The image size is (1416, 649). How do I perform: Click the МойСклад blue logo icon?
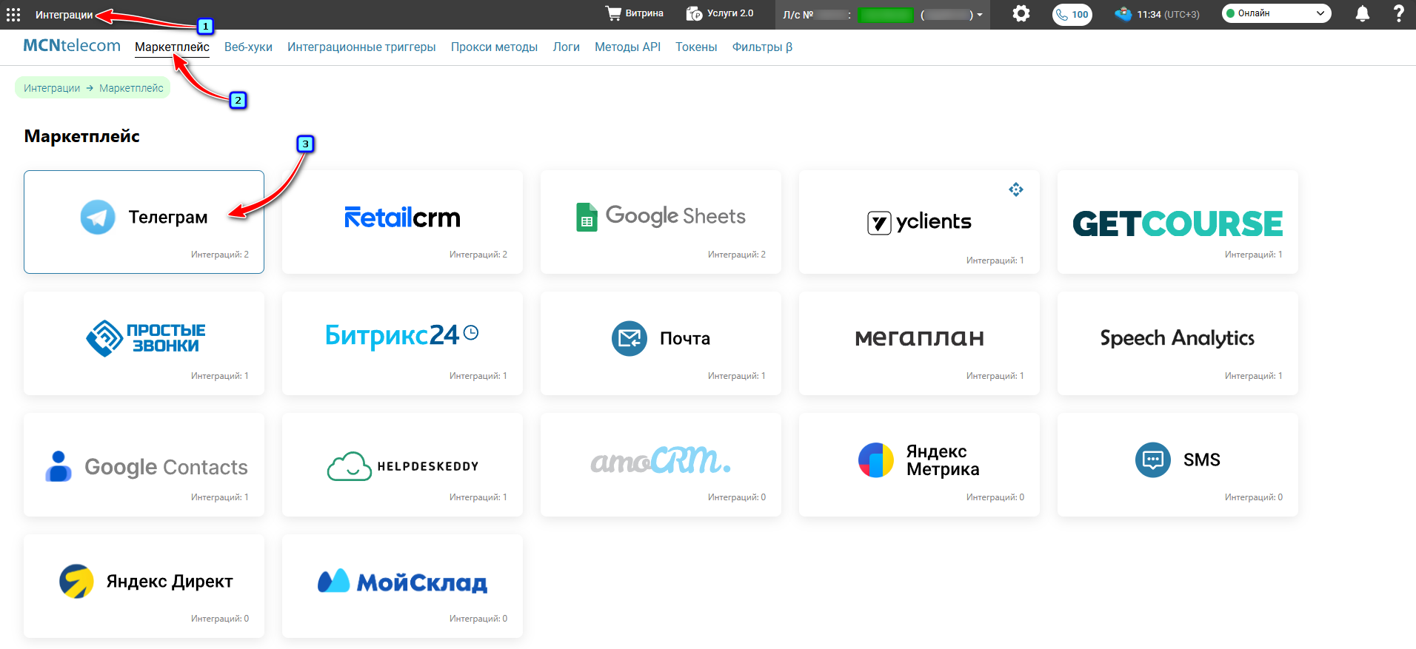pyautogui.click(x=333, y=581)
